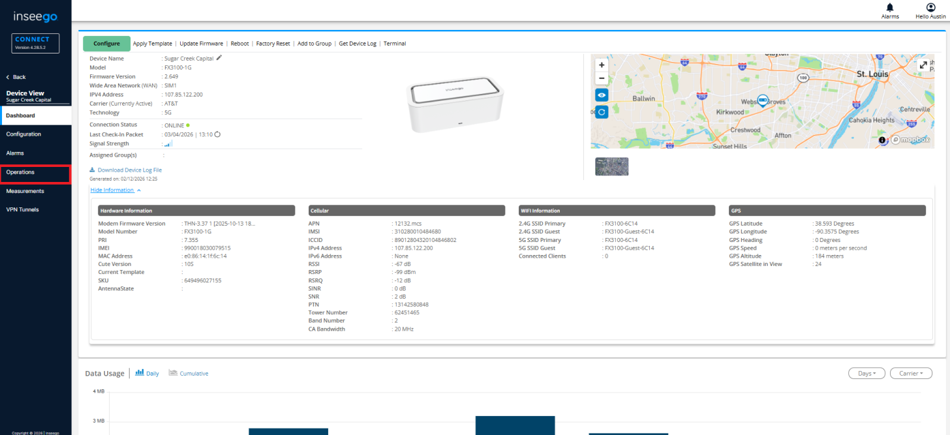Click the GPS section header
950x435 pixels.
pyautogui.click(x=827, y=211)
